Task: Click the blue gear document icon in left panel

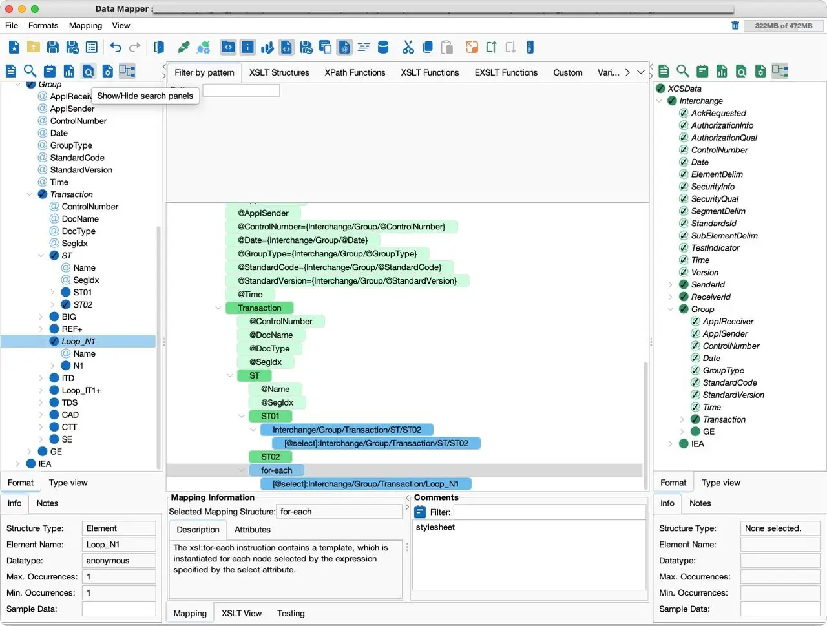Action: coord(108,71)
